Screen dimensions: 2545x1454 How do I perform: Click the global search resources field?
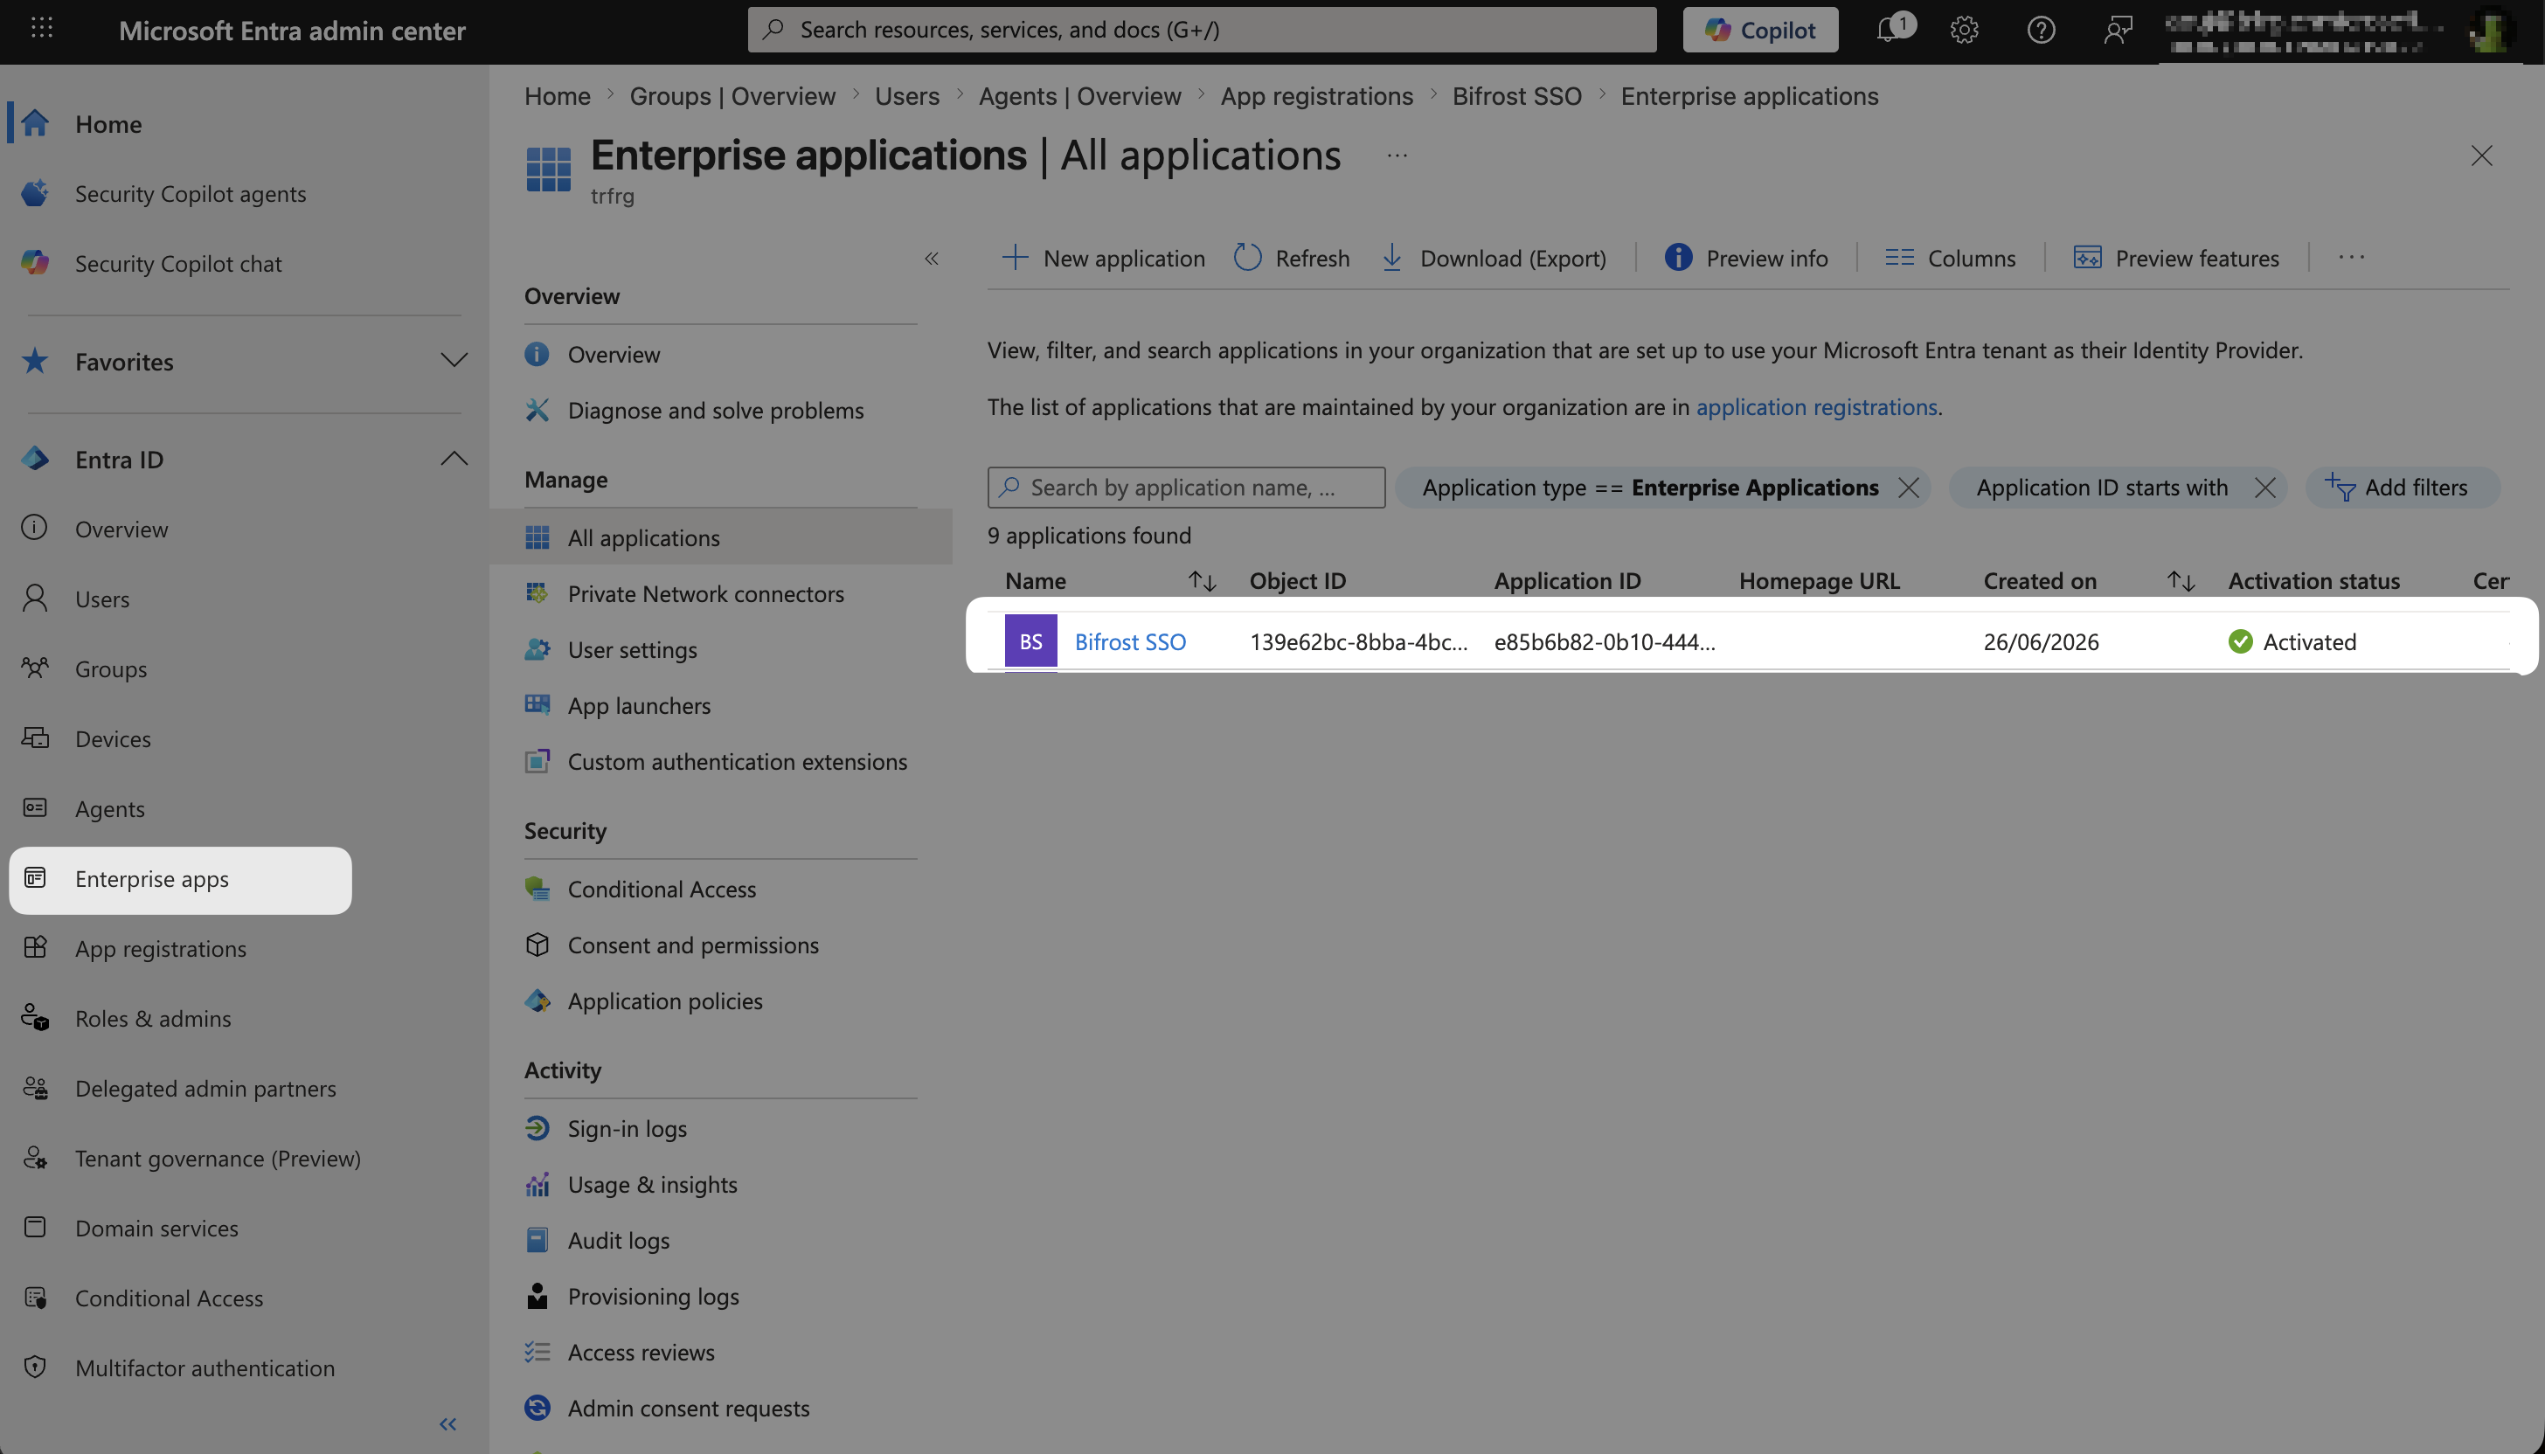pos(1202,30)
